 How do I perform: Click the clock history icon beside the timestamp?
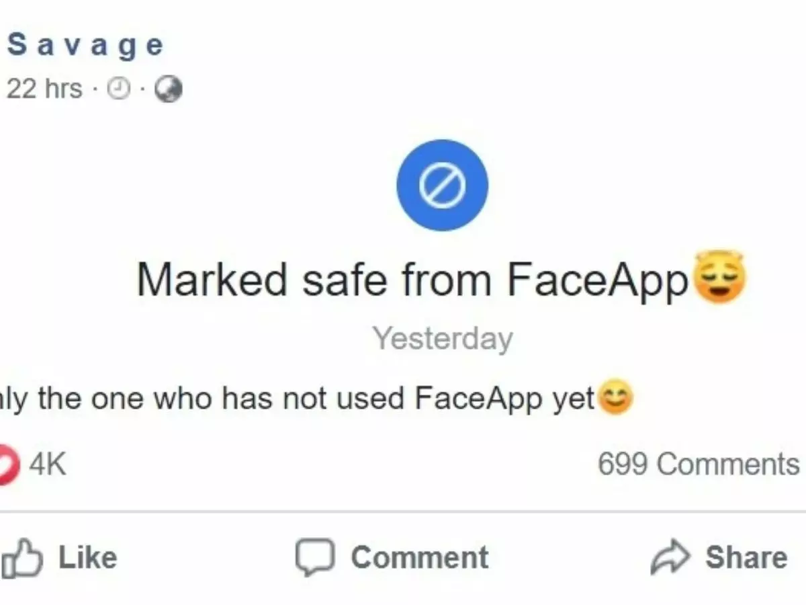click(x=119, y=87)
